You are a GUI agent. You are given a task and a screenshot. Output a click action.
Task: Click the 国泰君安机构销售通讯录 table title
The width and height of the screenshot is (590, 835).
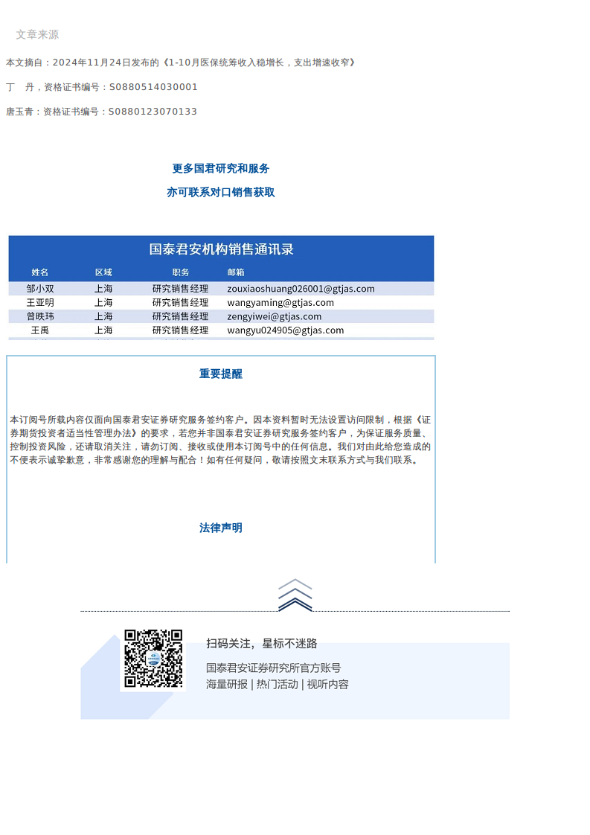click(221, 249)
